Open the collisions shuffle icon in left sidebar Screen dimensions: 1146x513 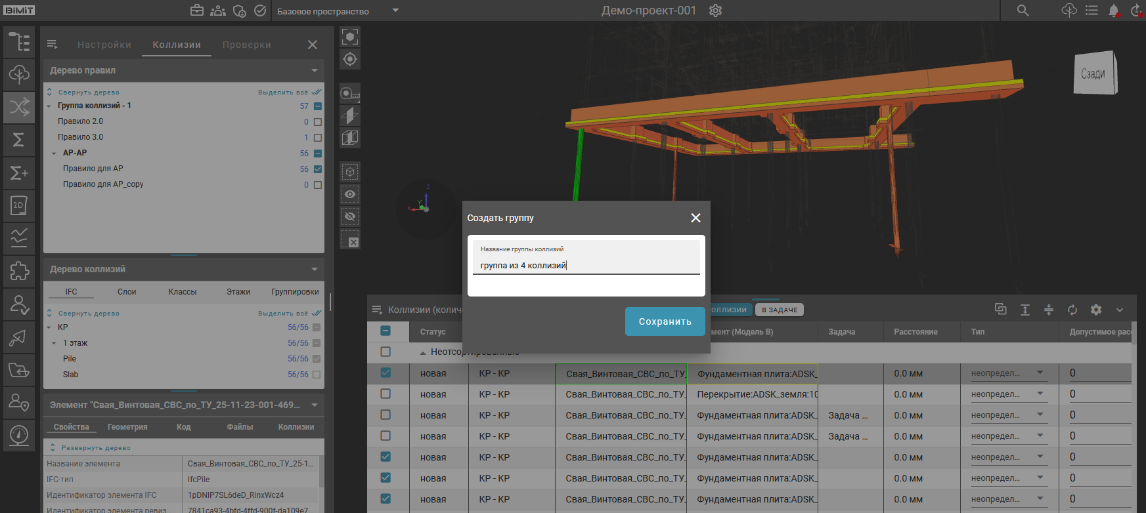point(19,107)
